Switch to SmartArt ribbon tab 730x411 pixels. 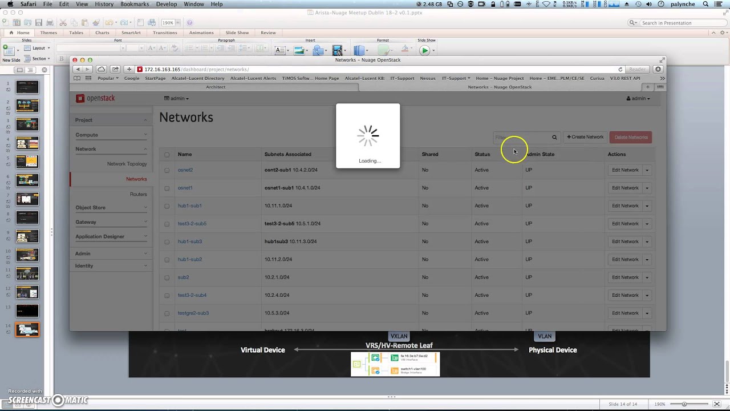[131, 33]
